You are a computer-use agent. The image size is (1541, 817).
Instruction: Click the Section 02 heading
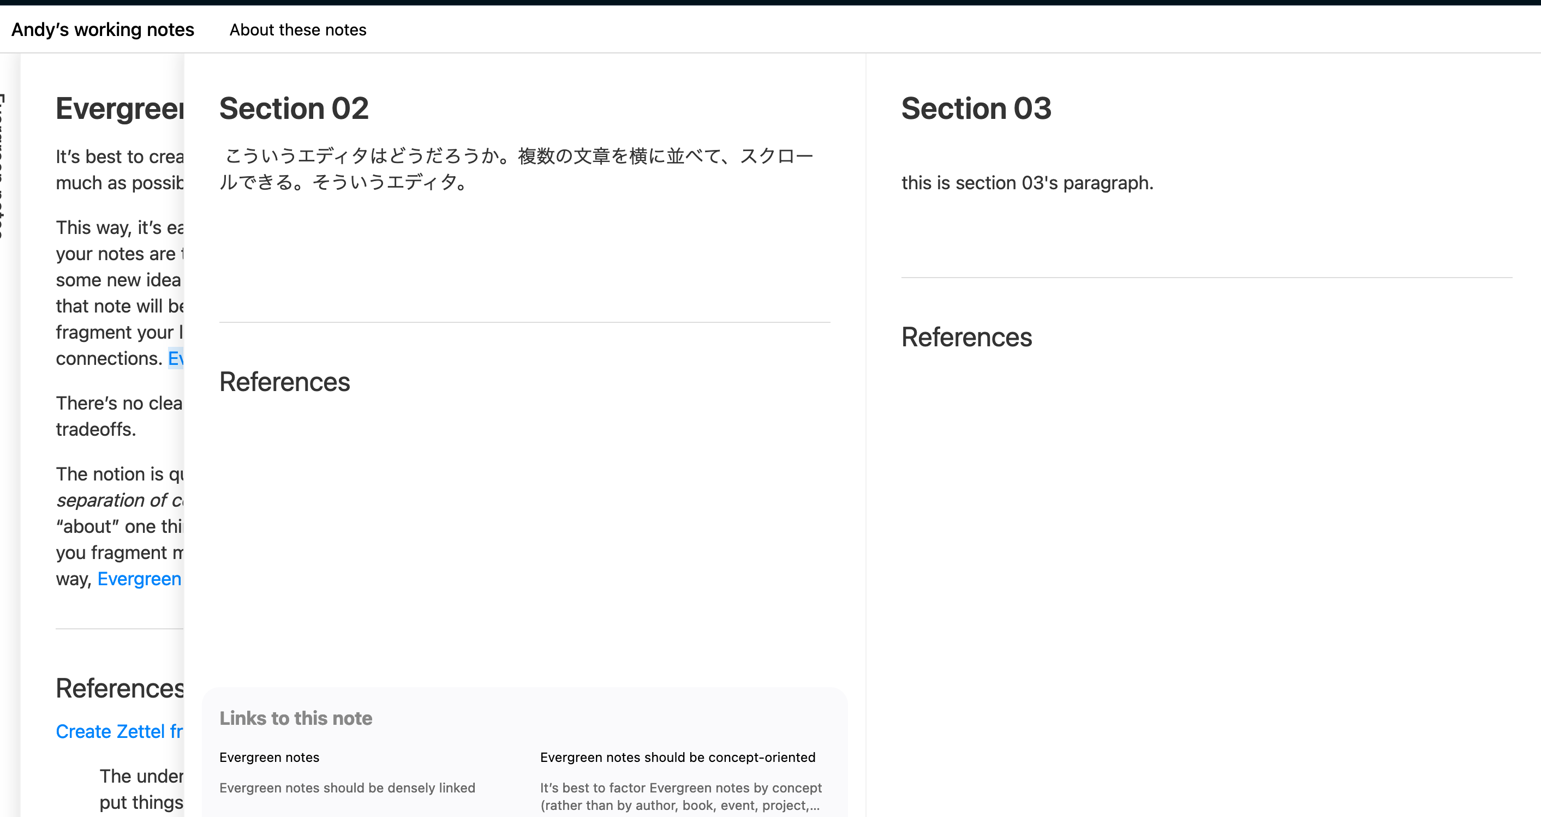pyautogui.click(x=294, y=109)
